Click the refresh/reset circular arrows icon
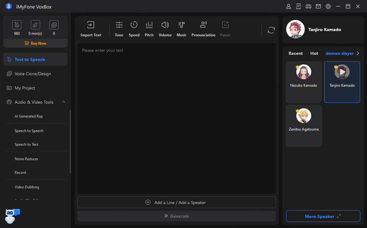Image resolution: width=367 pixels, height=228 pixels. [271, 30]
